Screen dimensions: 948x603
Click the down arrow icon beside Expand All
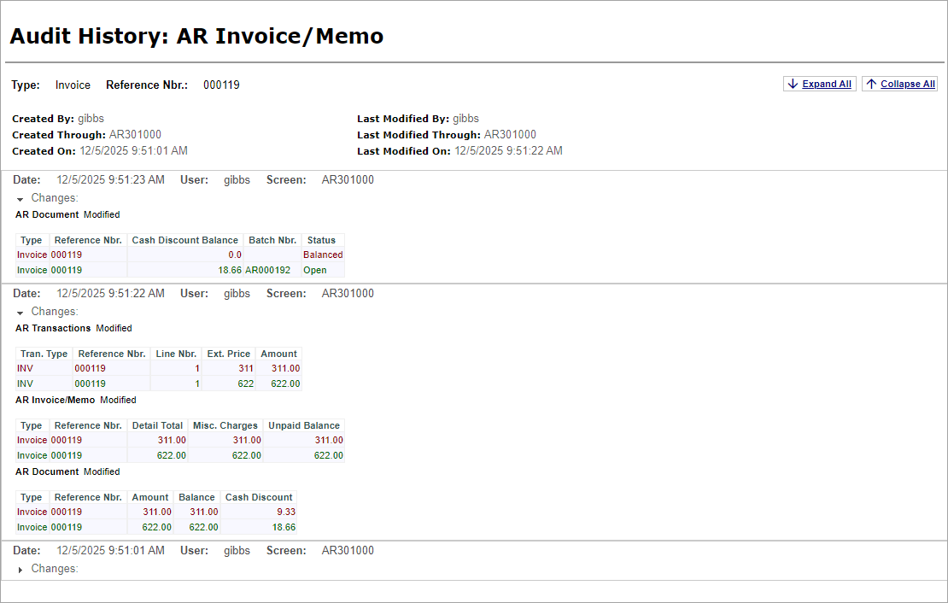793,84
